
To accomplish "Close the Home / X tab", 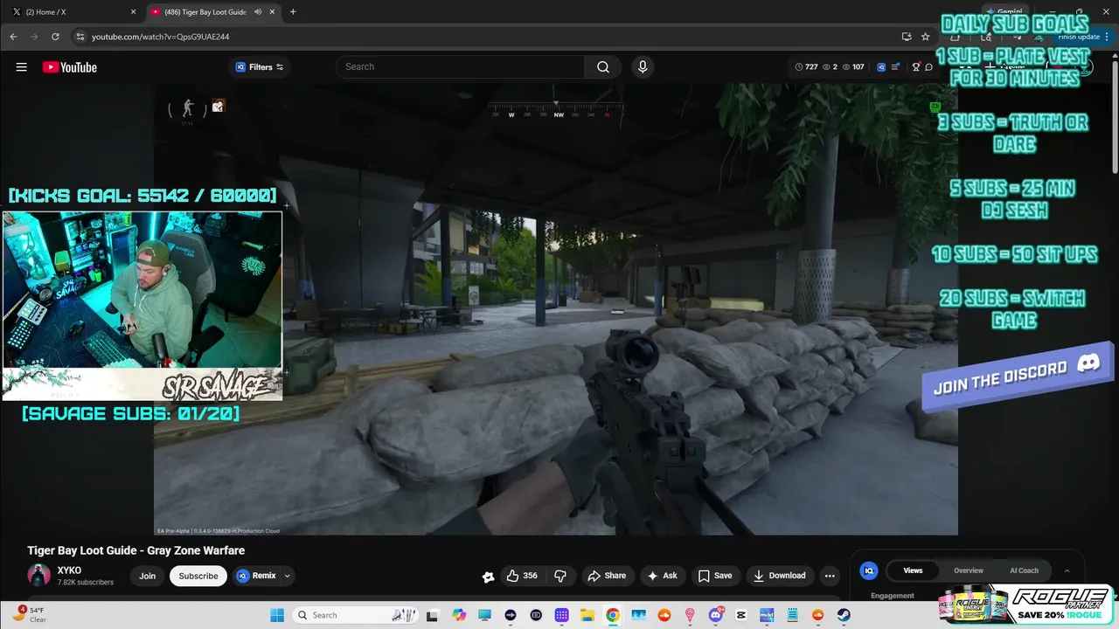I will tap(133, 12).
